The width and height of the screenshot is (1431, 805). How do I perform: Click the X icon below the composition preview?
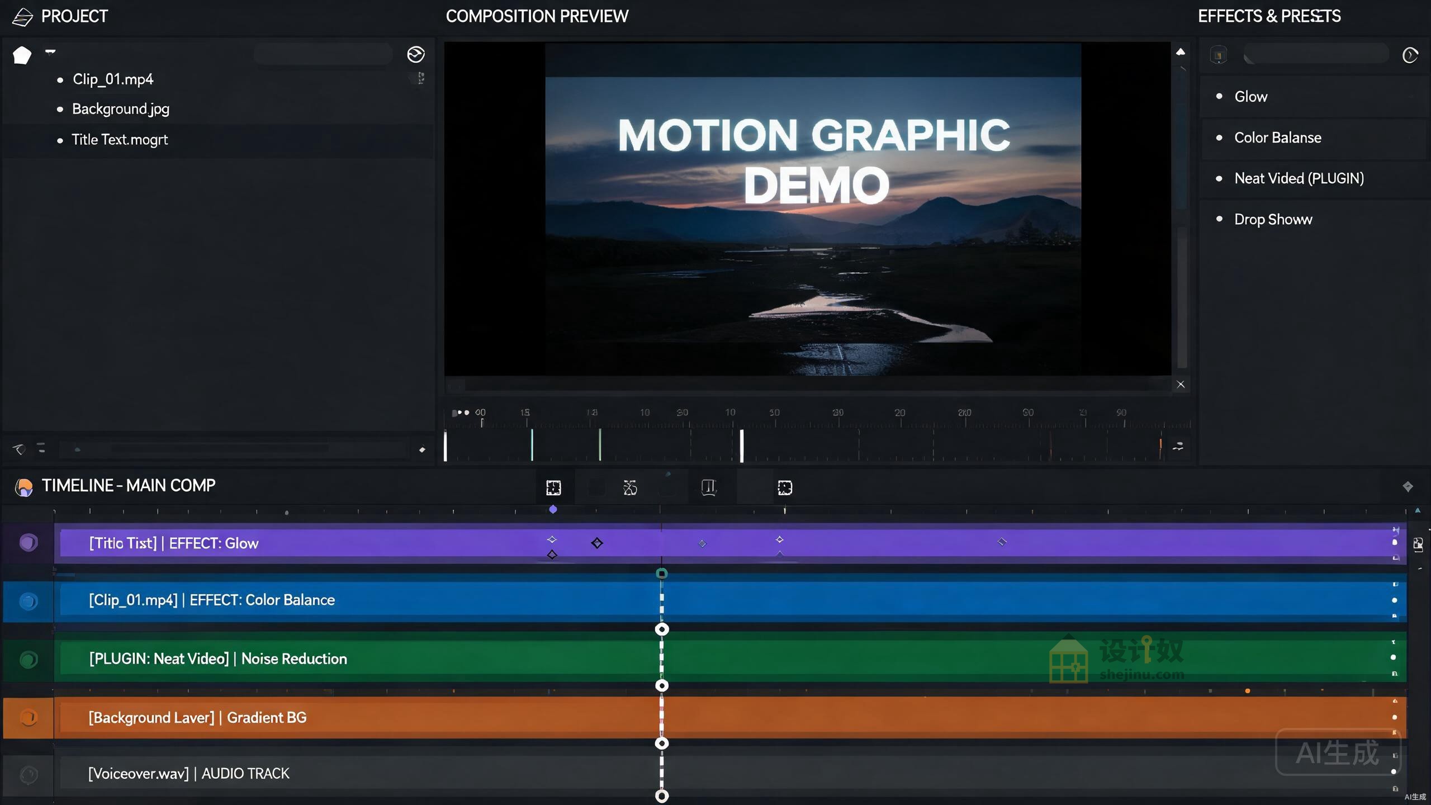coord(1181,384)
